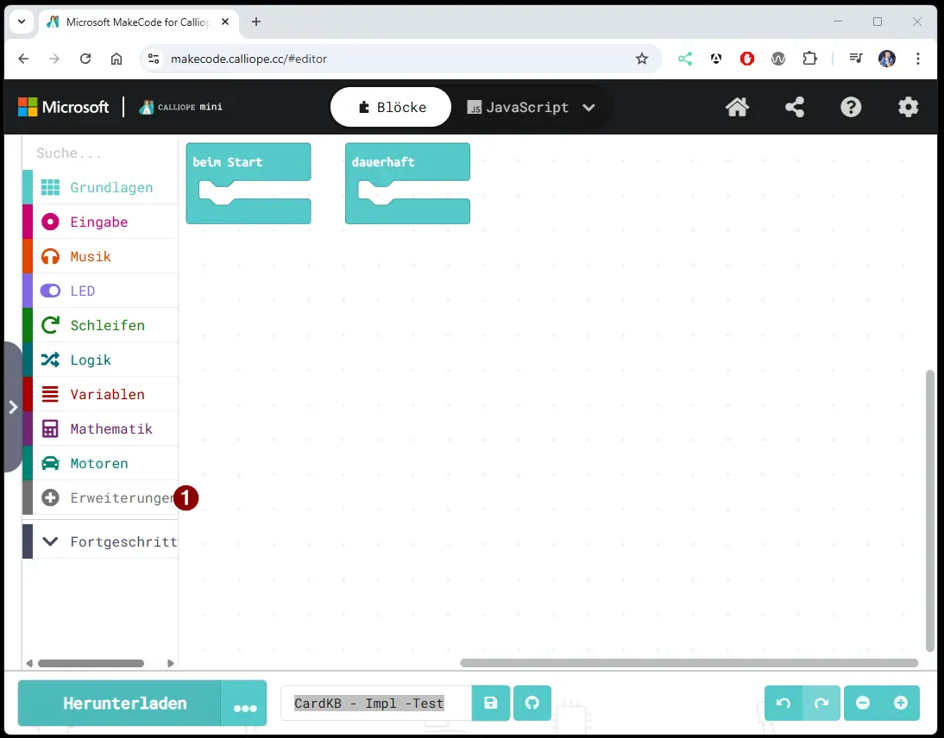Save project with the floppy disk icon
The height and width of the screenshot is (738, 944).
pos(491,704)
